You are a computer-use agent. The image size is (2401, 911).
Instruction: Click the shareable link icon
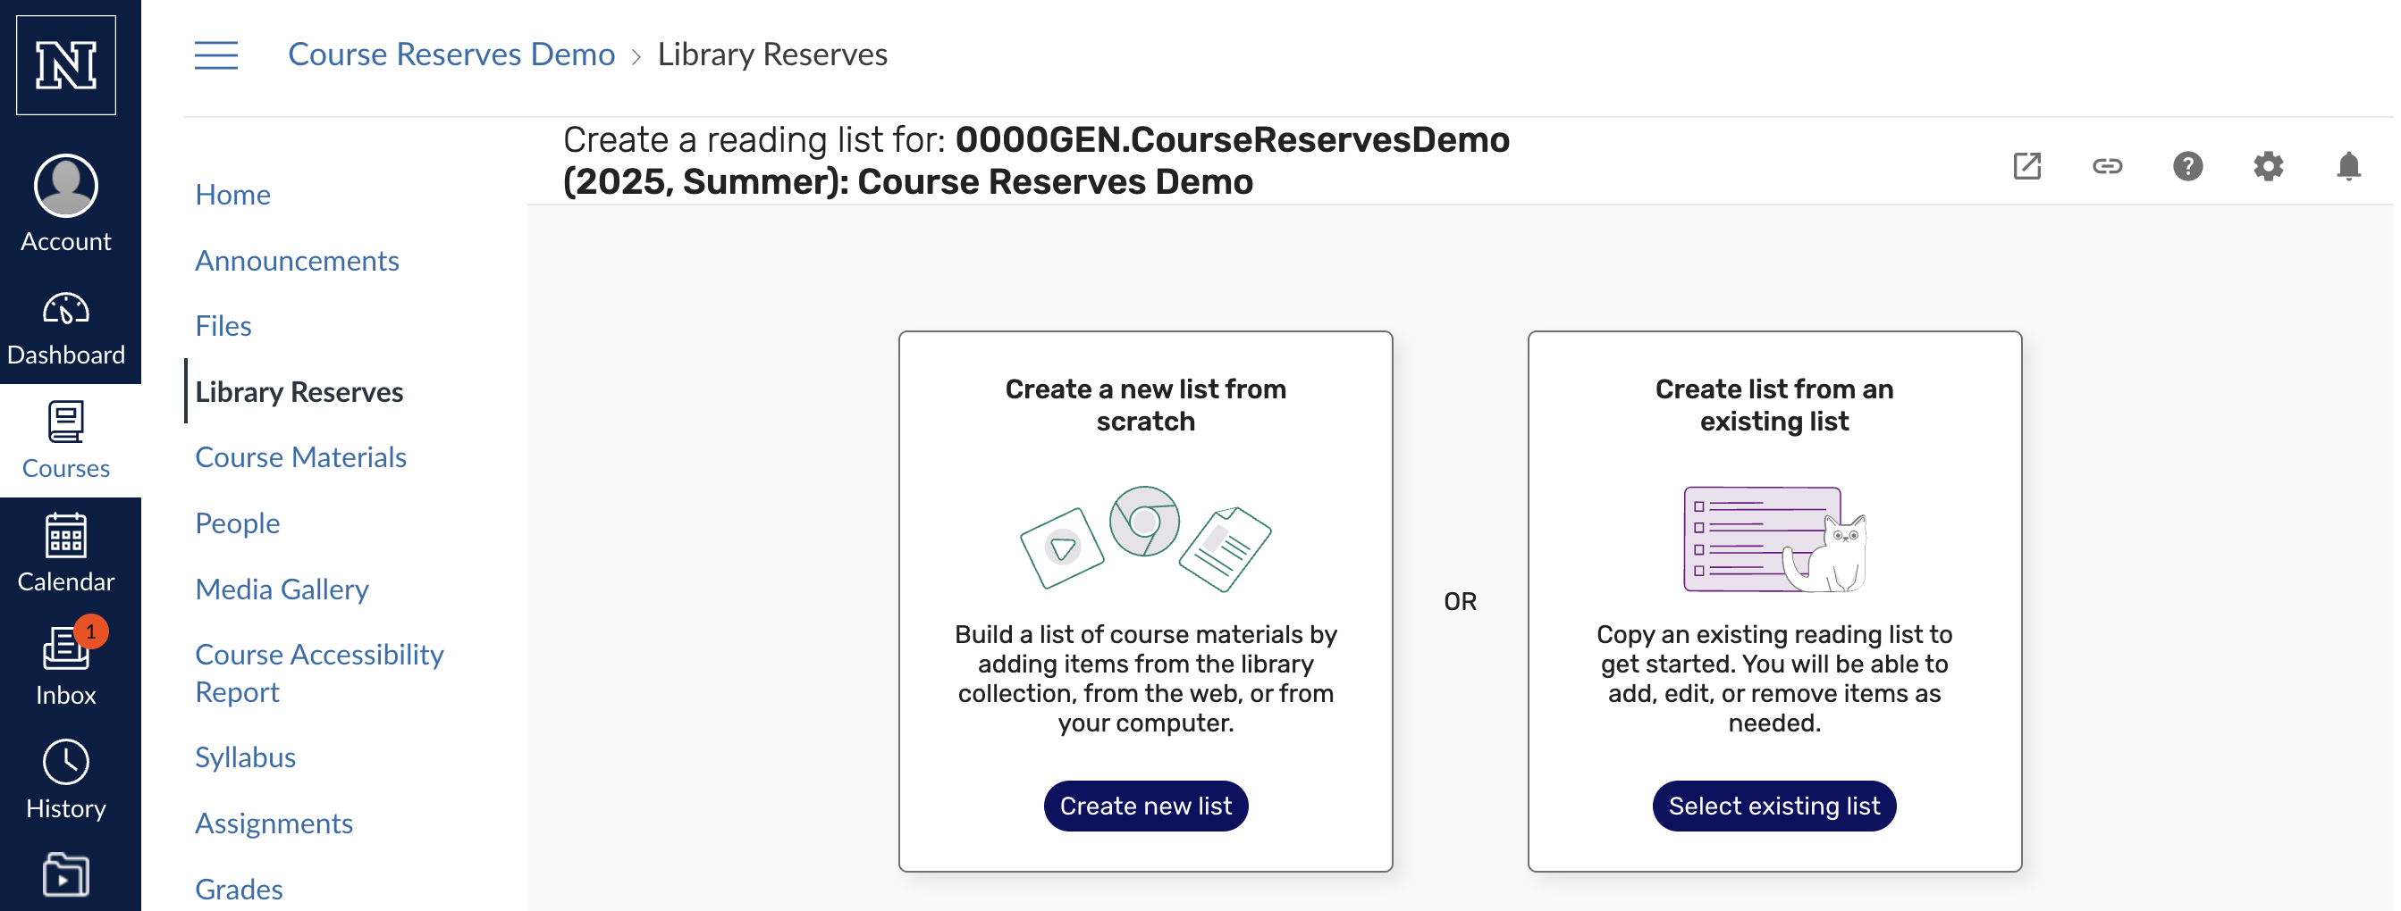pos(2107,166)
